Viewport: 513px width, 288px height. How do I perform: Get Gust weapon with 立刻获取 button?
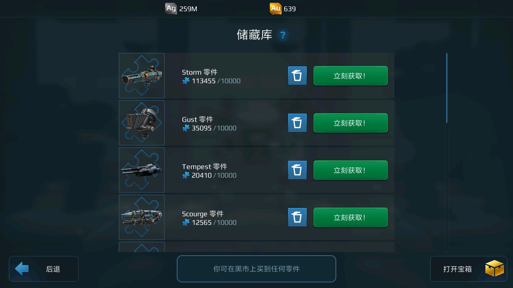coord(351,123)
